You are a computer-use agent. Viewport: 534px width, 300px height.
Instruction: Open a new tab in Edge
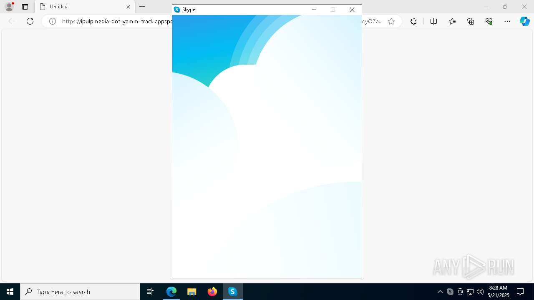[x=142, y=7]
